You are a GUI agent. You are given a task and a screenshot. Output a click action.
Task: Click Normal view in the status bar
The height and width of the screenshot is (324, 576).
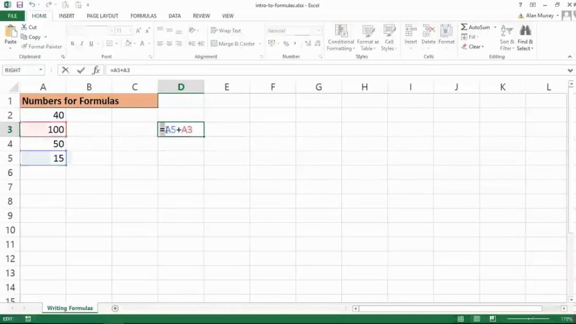point(460,318)
